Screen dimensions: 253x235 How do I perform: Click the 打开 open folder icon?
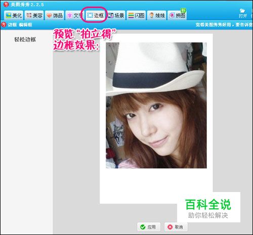[243, 14]
